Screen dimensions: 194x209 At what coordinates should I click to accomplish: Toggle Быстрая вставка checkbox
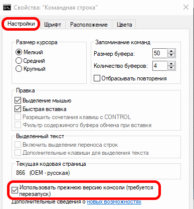tap(18, 109)
